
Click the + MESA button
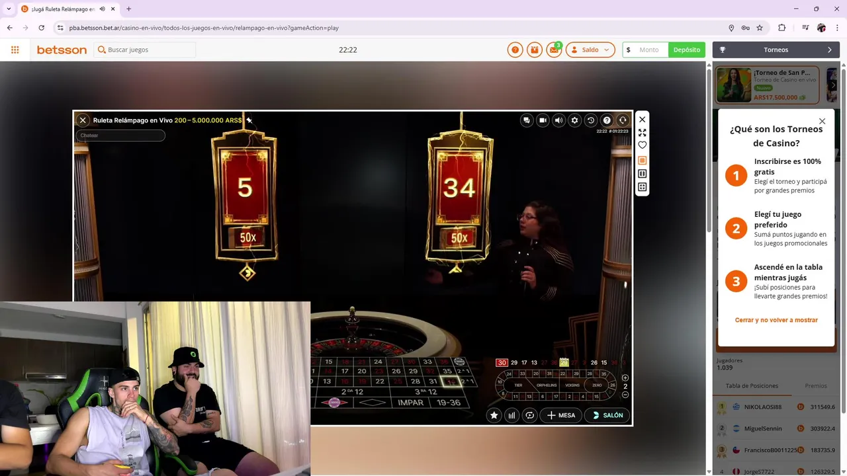(x=561, y=415)
